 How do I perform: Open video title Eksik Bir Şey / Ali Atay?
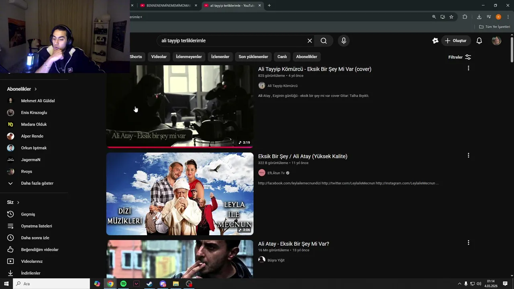tap(303, 156)
